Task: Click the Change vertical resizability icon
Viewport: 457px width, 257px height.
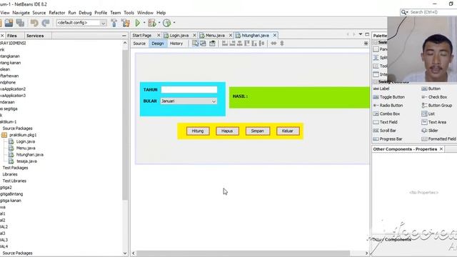Action: click(282, 44)
